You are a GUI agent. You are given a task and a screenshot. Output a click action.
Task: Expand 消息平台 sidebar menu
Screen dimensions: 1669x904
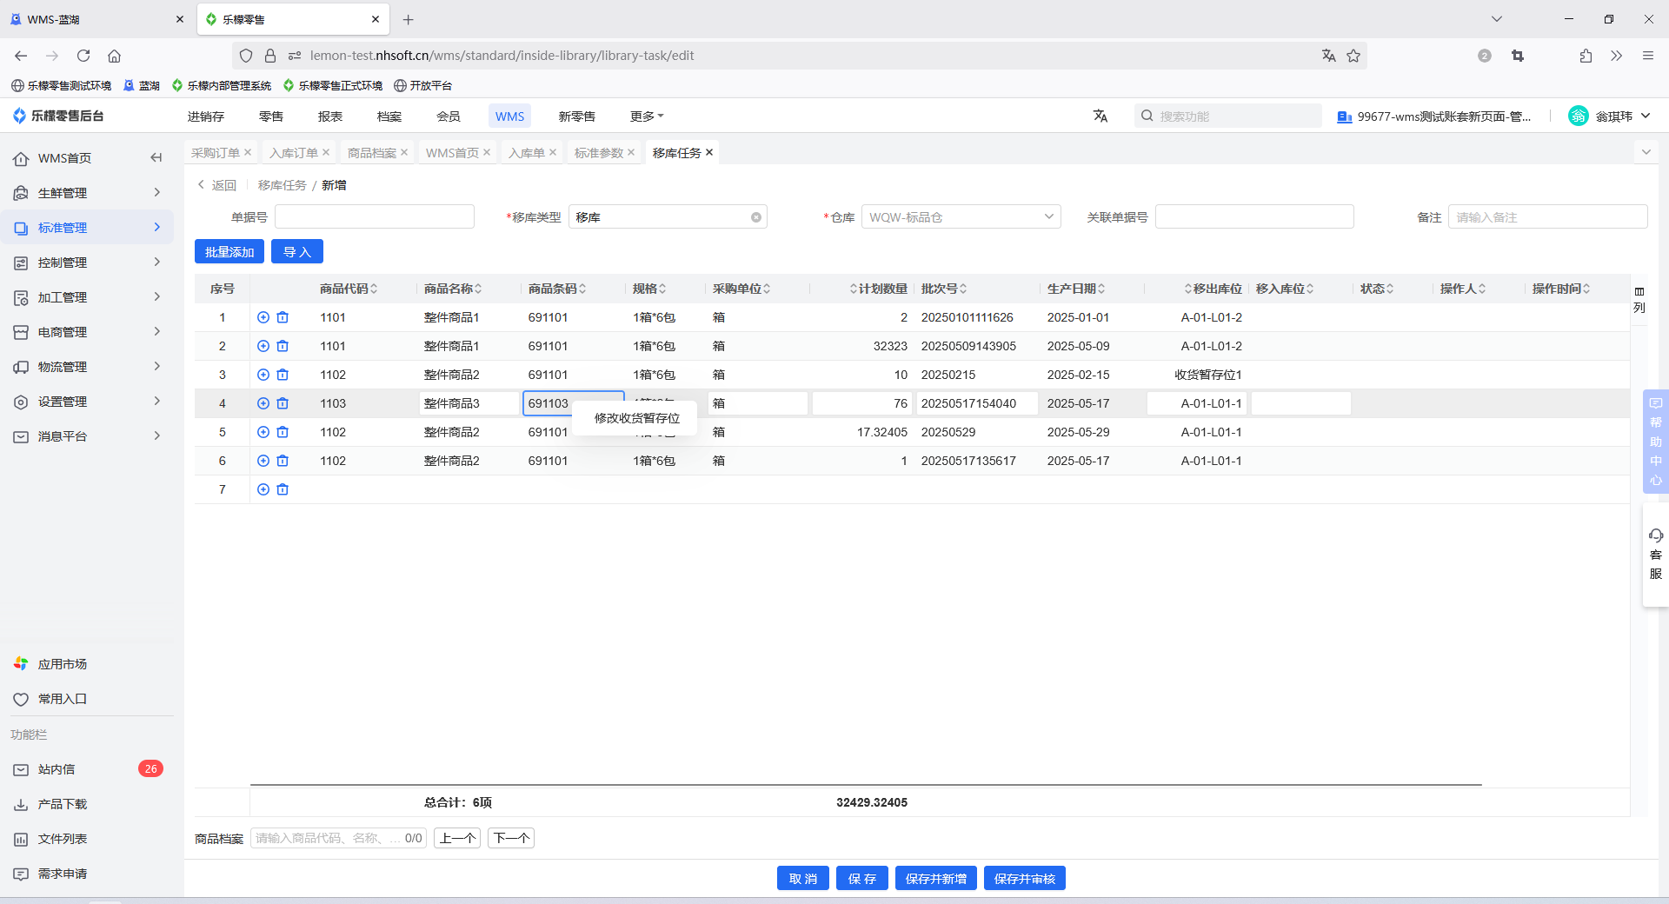click(x=87, y=436)
